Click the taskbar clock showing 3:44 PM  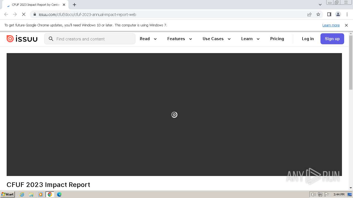click(x=339, y=194)
